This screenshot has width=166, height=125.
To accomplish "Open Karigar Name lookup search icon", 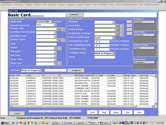I will 59,40.
